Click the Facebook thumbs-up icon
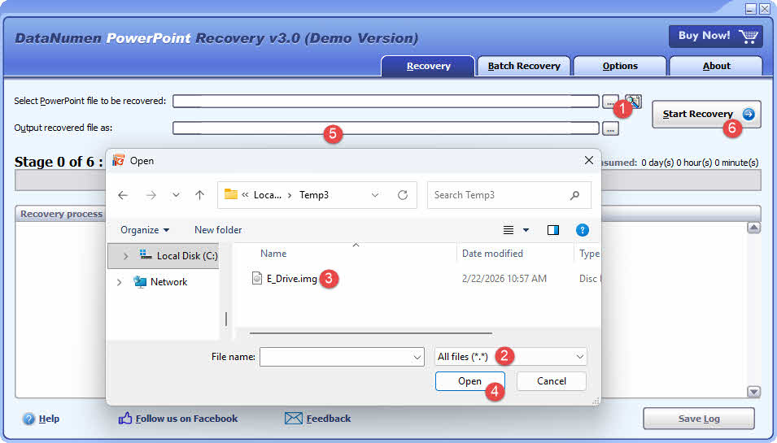Image resolution: width=777 pixels, height=443 pixels. (124, 419)
